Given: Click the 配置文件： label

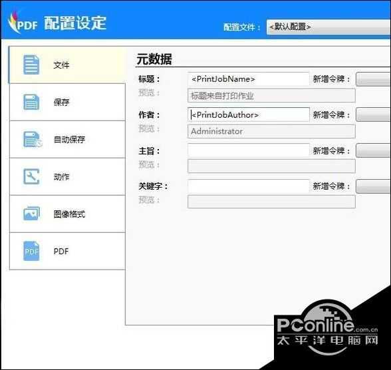Looking at the screenshot, I should click(241, 27).
